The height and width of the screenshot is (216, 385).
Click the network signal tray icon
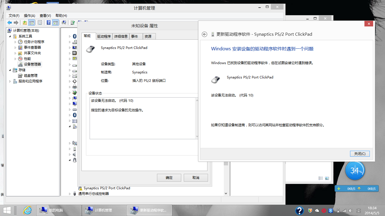point(344,210)
